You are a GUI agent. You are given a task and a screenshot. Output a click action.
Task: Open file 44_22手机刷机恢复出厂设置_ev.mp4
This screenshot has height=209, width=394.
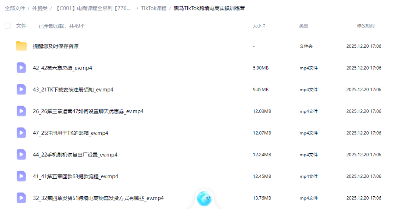[75, 155]
